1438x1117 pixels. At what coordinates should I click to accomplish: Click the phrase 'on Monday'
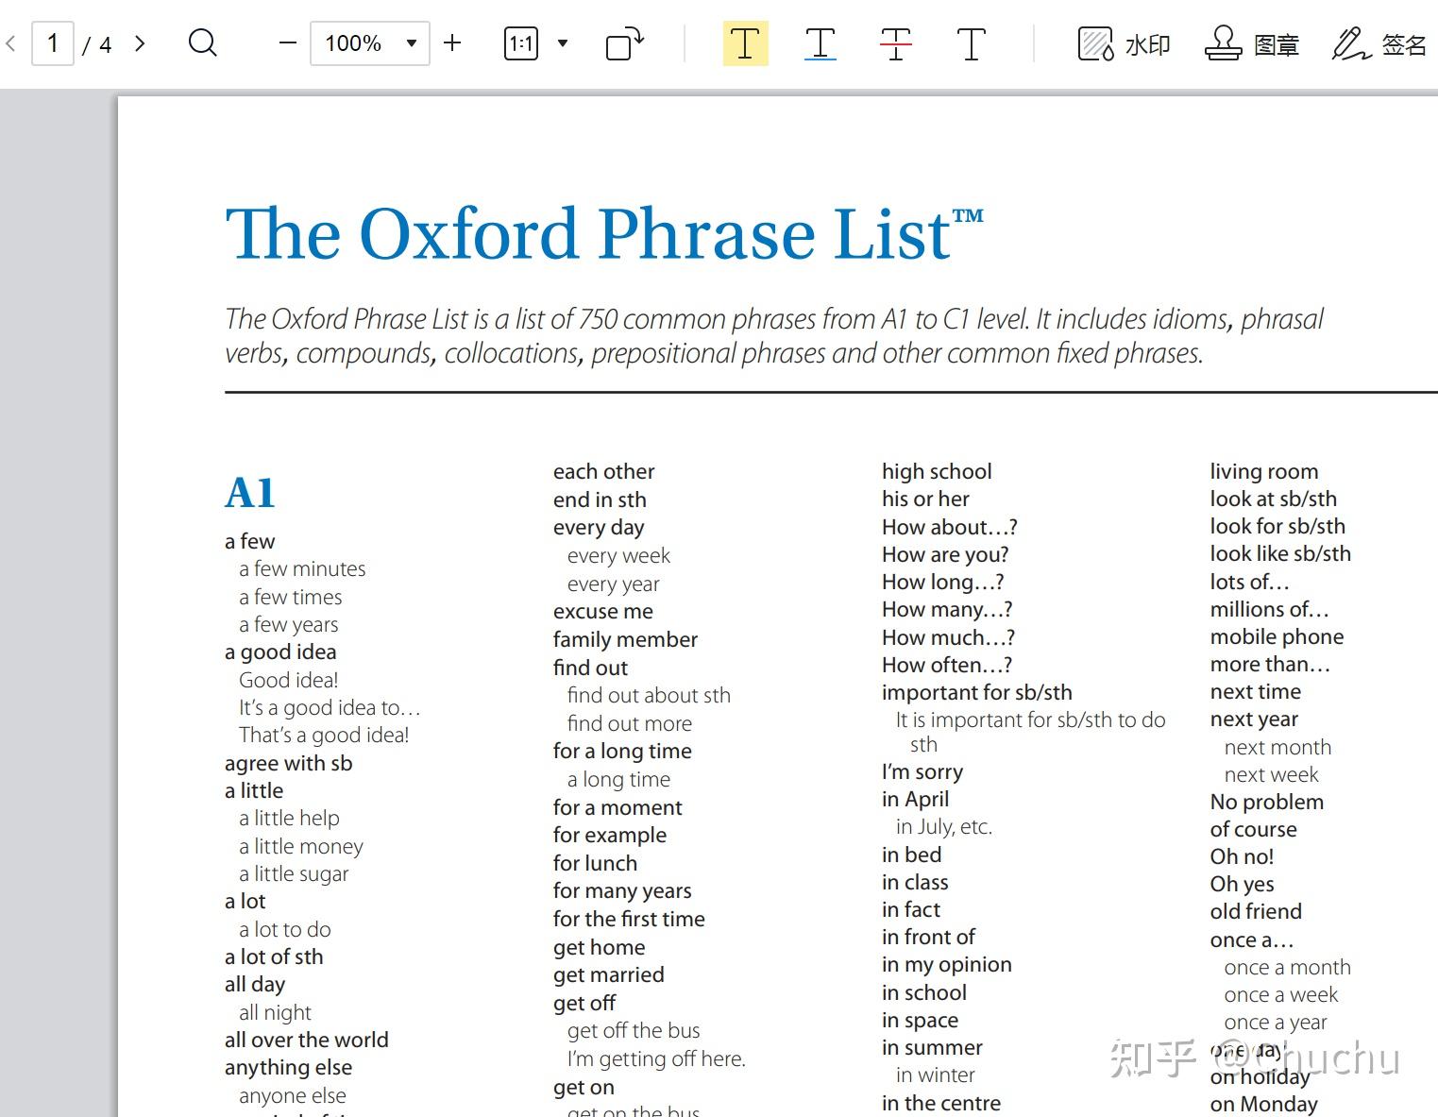[1263, 1105]
